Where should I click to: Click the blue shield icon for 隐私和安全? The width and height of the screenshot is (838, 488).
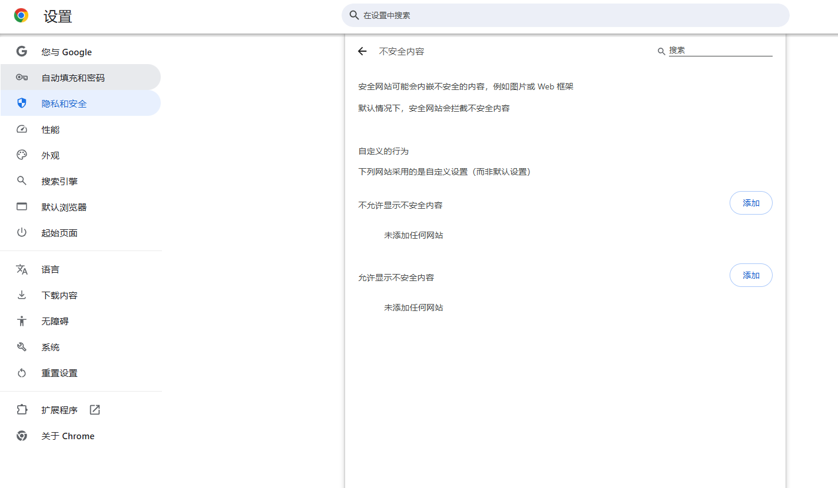tap(22, 103)
